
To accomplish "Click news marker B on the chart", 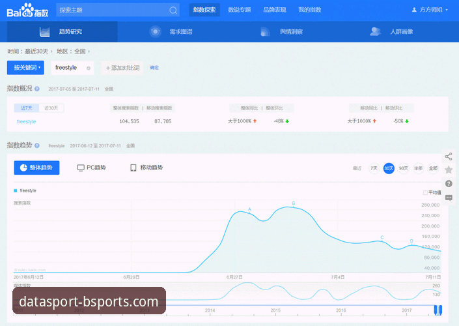I will [294, 203].
